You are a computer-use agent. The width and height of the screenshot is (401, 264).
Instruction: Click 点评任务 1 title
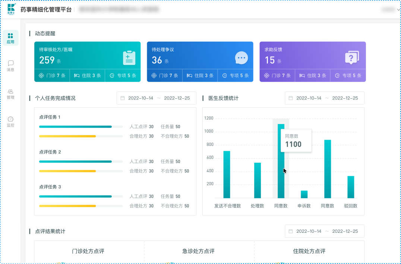50,117
